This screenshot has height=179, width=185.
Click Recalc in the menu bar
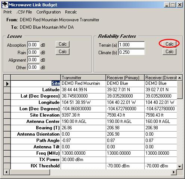click(x=71, y=12)
